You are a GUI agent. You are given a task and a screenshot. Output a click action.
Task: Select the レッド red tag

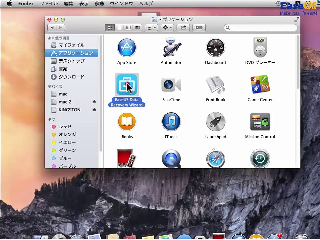71,127
